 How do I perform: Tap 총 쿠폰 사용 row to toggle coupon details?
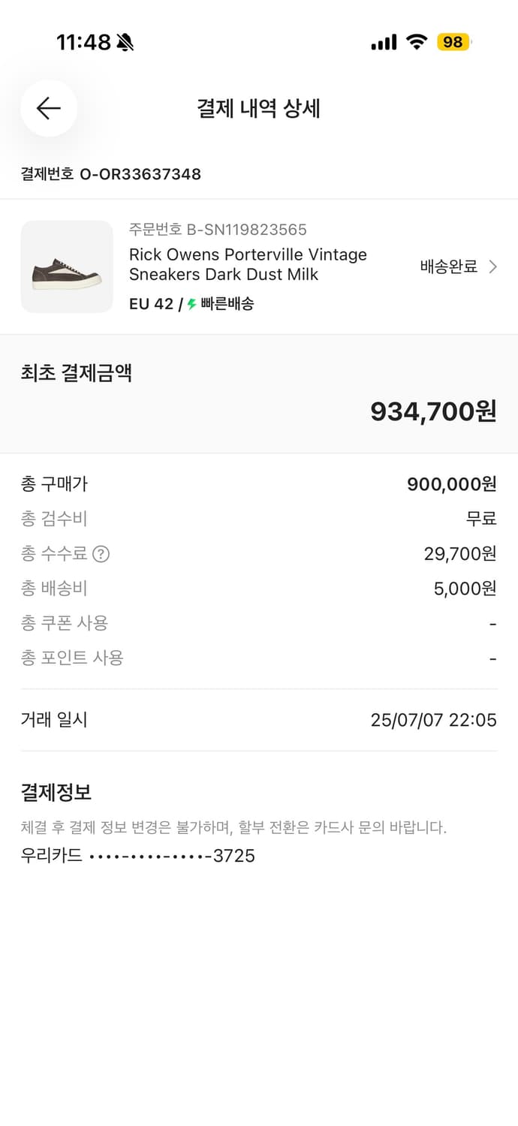[259, 624]
